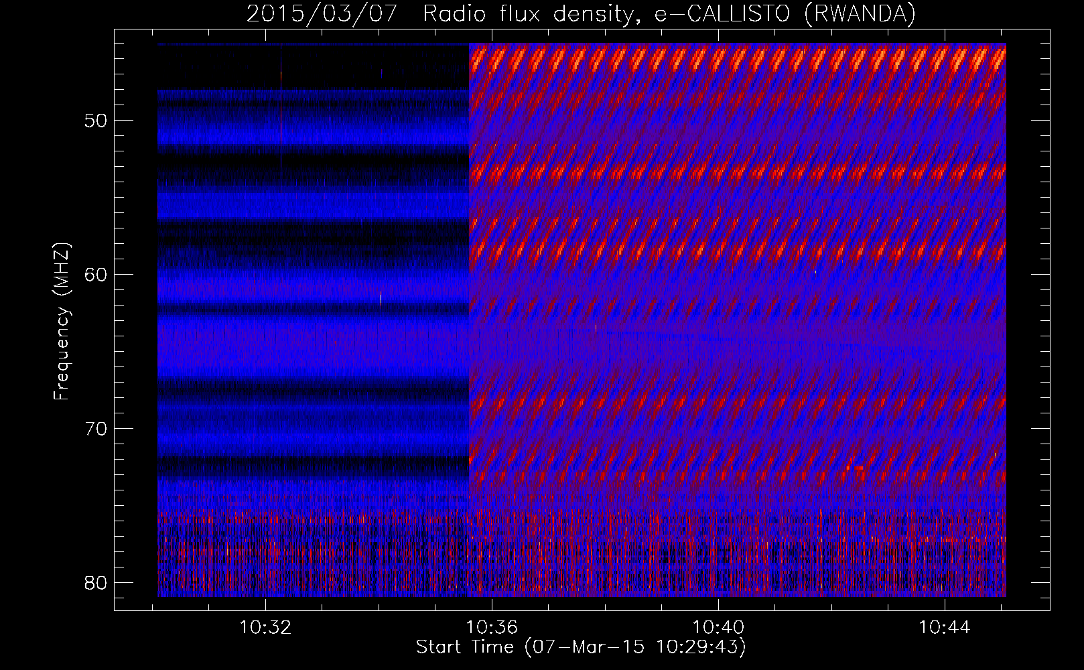The height and width of the screenshot is (670, 1084).
Task: Click the frequency tick label "50"
Action: (96, 121)
